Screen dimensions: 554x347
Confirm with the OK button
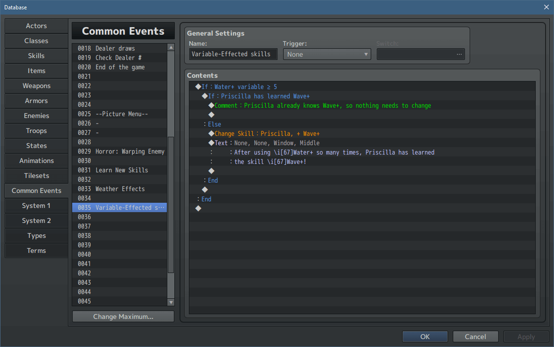(x=425, y=337)
